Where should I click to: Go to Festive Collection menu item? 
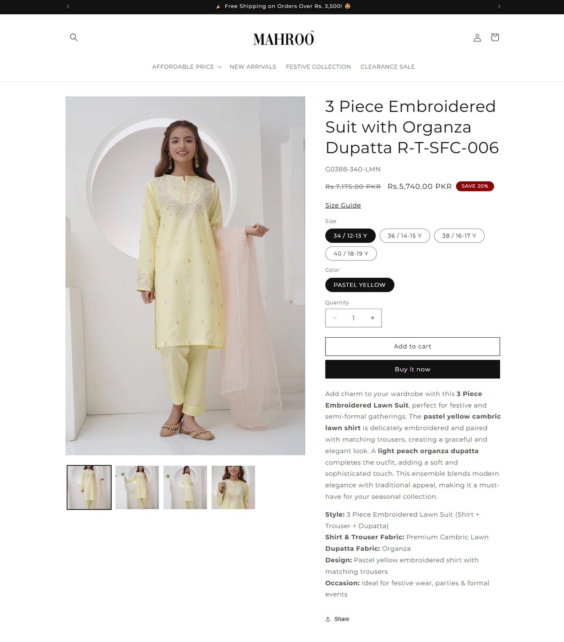click(318, 67)
